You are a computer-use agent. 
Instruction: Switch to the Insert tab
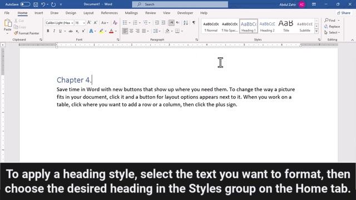pos(38,13)
